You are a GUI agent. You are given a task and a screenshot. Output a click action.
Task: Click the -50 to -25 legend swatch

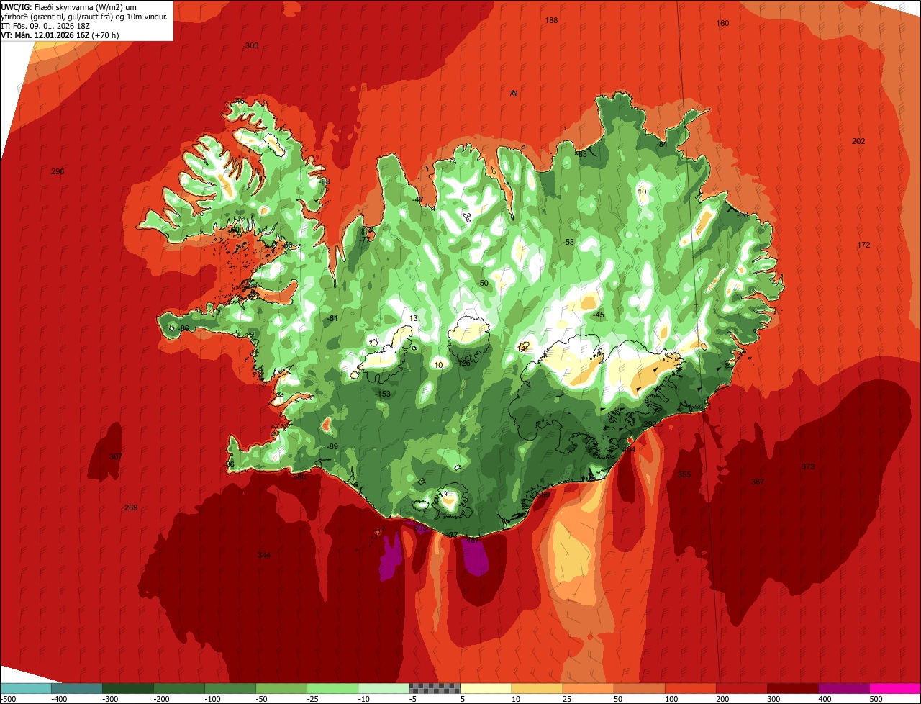click(x=281, y=688)
